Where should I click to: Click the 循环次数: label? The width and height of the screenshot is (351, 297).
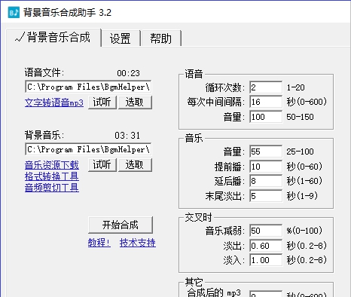coord(225,87)
